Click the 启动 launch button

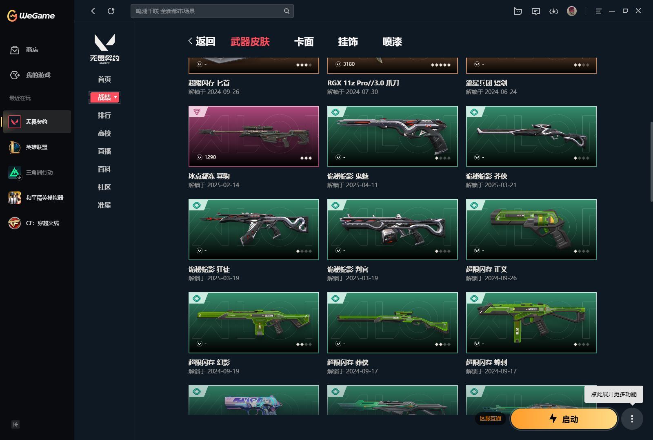click(x=564, y=419)
